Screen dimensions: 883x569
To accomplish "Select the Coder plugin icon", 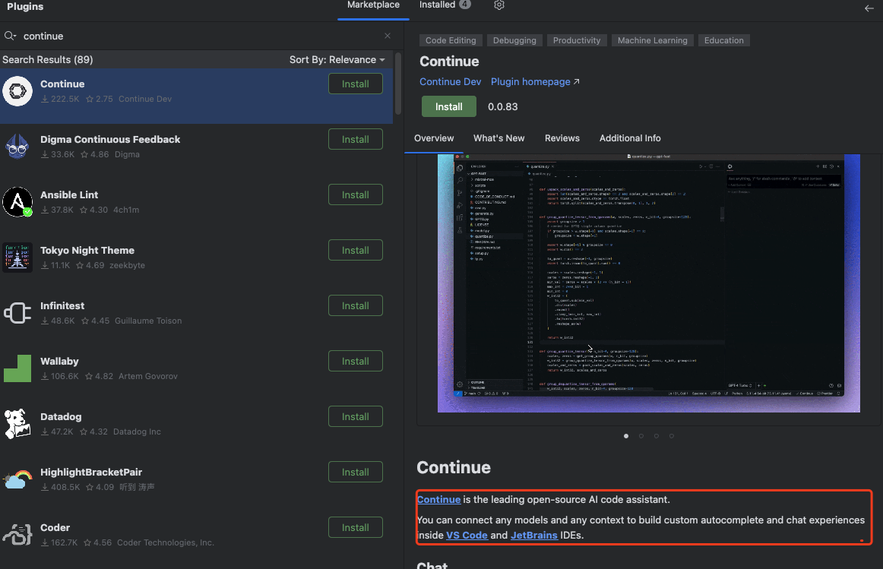I will (17, 535).
